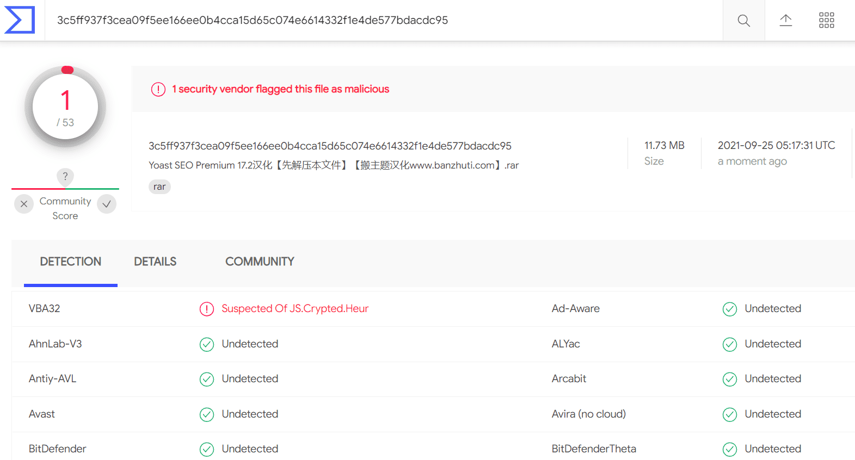
Task: Click the search magnifier icon
Action: [x=743, y=21]
